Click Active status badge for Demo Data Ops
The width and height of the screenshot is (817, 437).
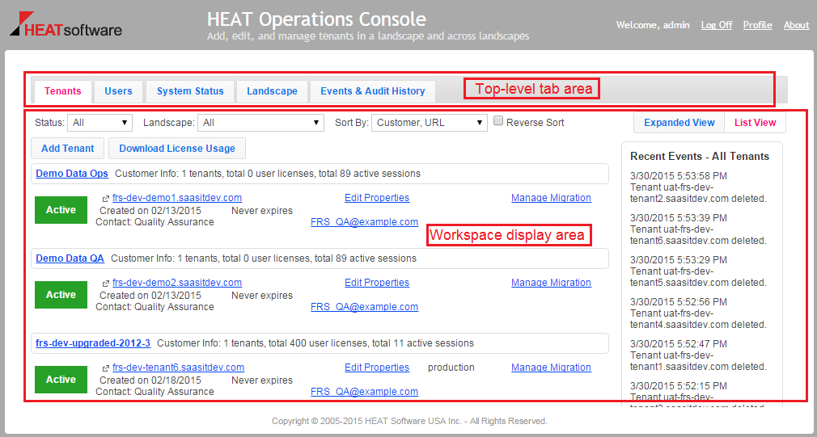pyautogui.click(x=61, y=210)
